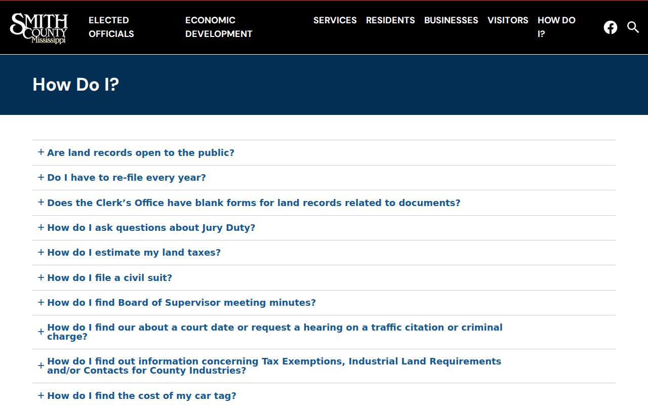Open the Businesses menu
The image size is (648, 405).
[x=451, y=20]
